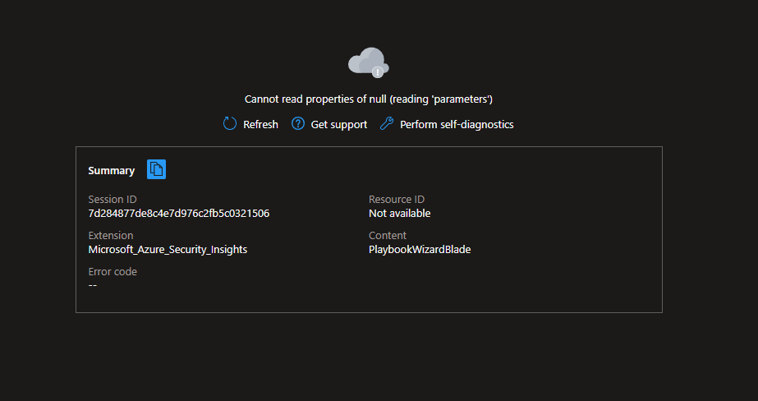The width and height of the screenshot is (758, 401).
Task: Select the '--' Error code value
Action: pyautogui.click(x=93, y=285)
